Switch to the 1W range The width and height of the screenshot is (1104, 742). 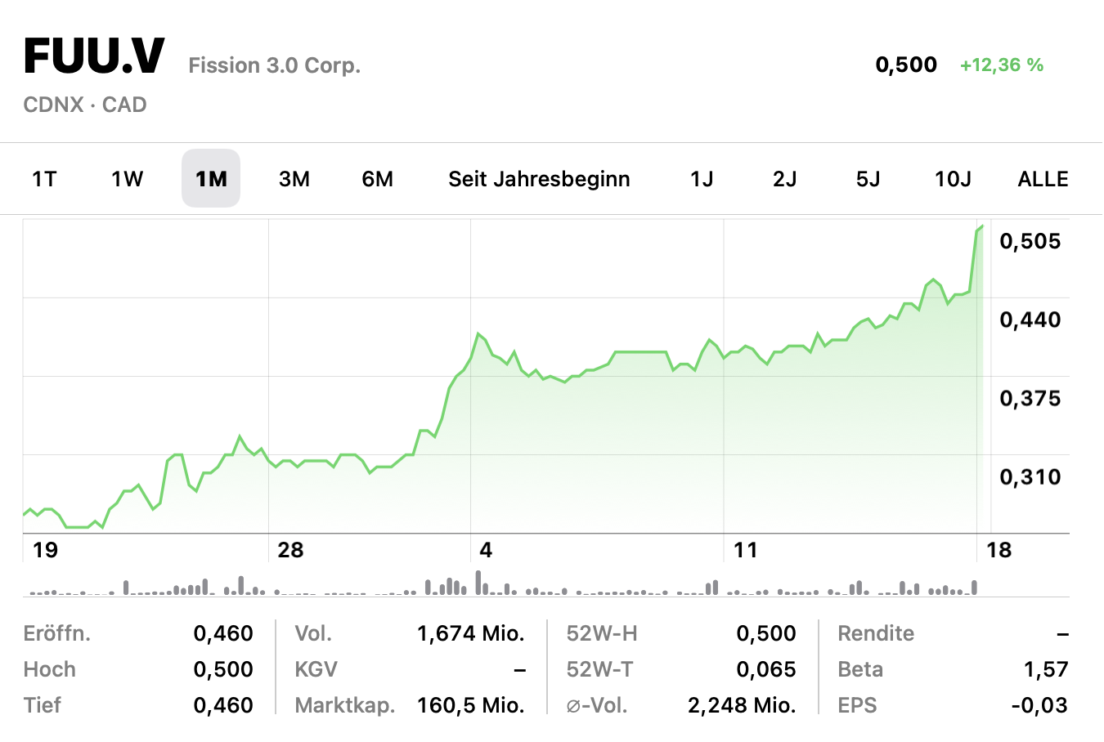point(128,179)
